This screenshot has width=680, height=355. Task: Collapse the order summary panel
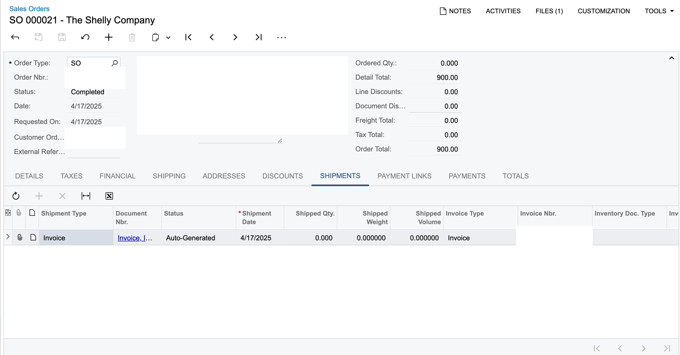pyautogui.click(x=671, y=58)
